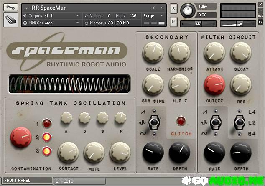
Task: Flip the Filter LFO waveform toggle switch
Action: click(x=216, y=122)
